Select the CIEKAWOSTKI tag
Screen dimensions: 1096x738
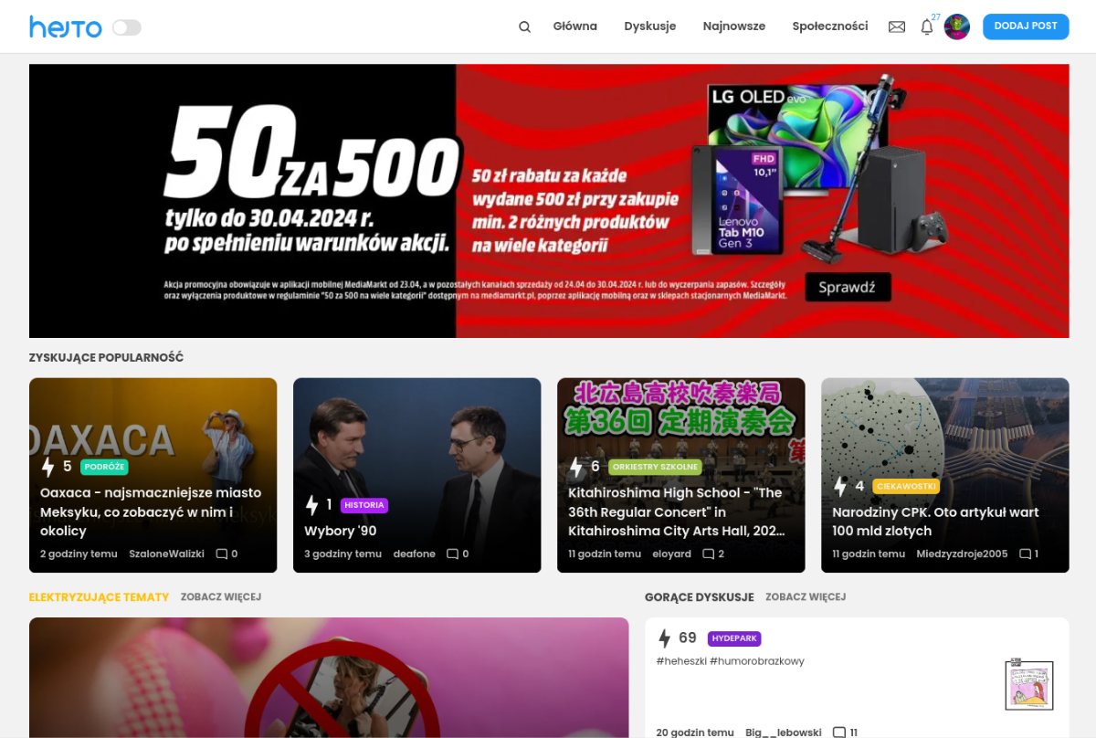click(x=906, y=486)
